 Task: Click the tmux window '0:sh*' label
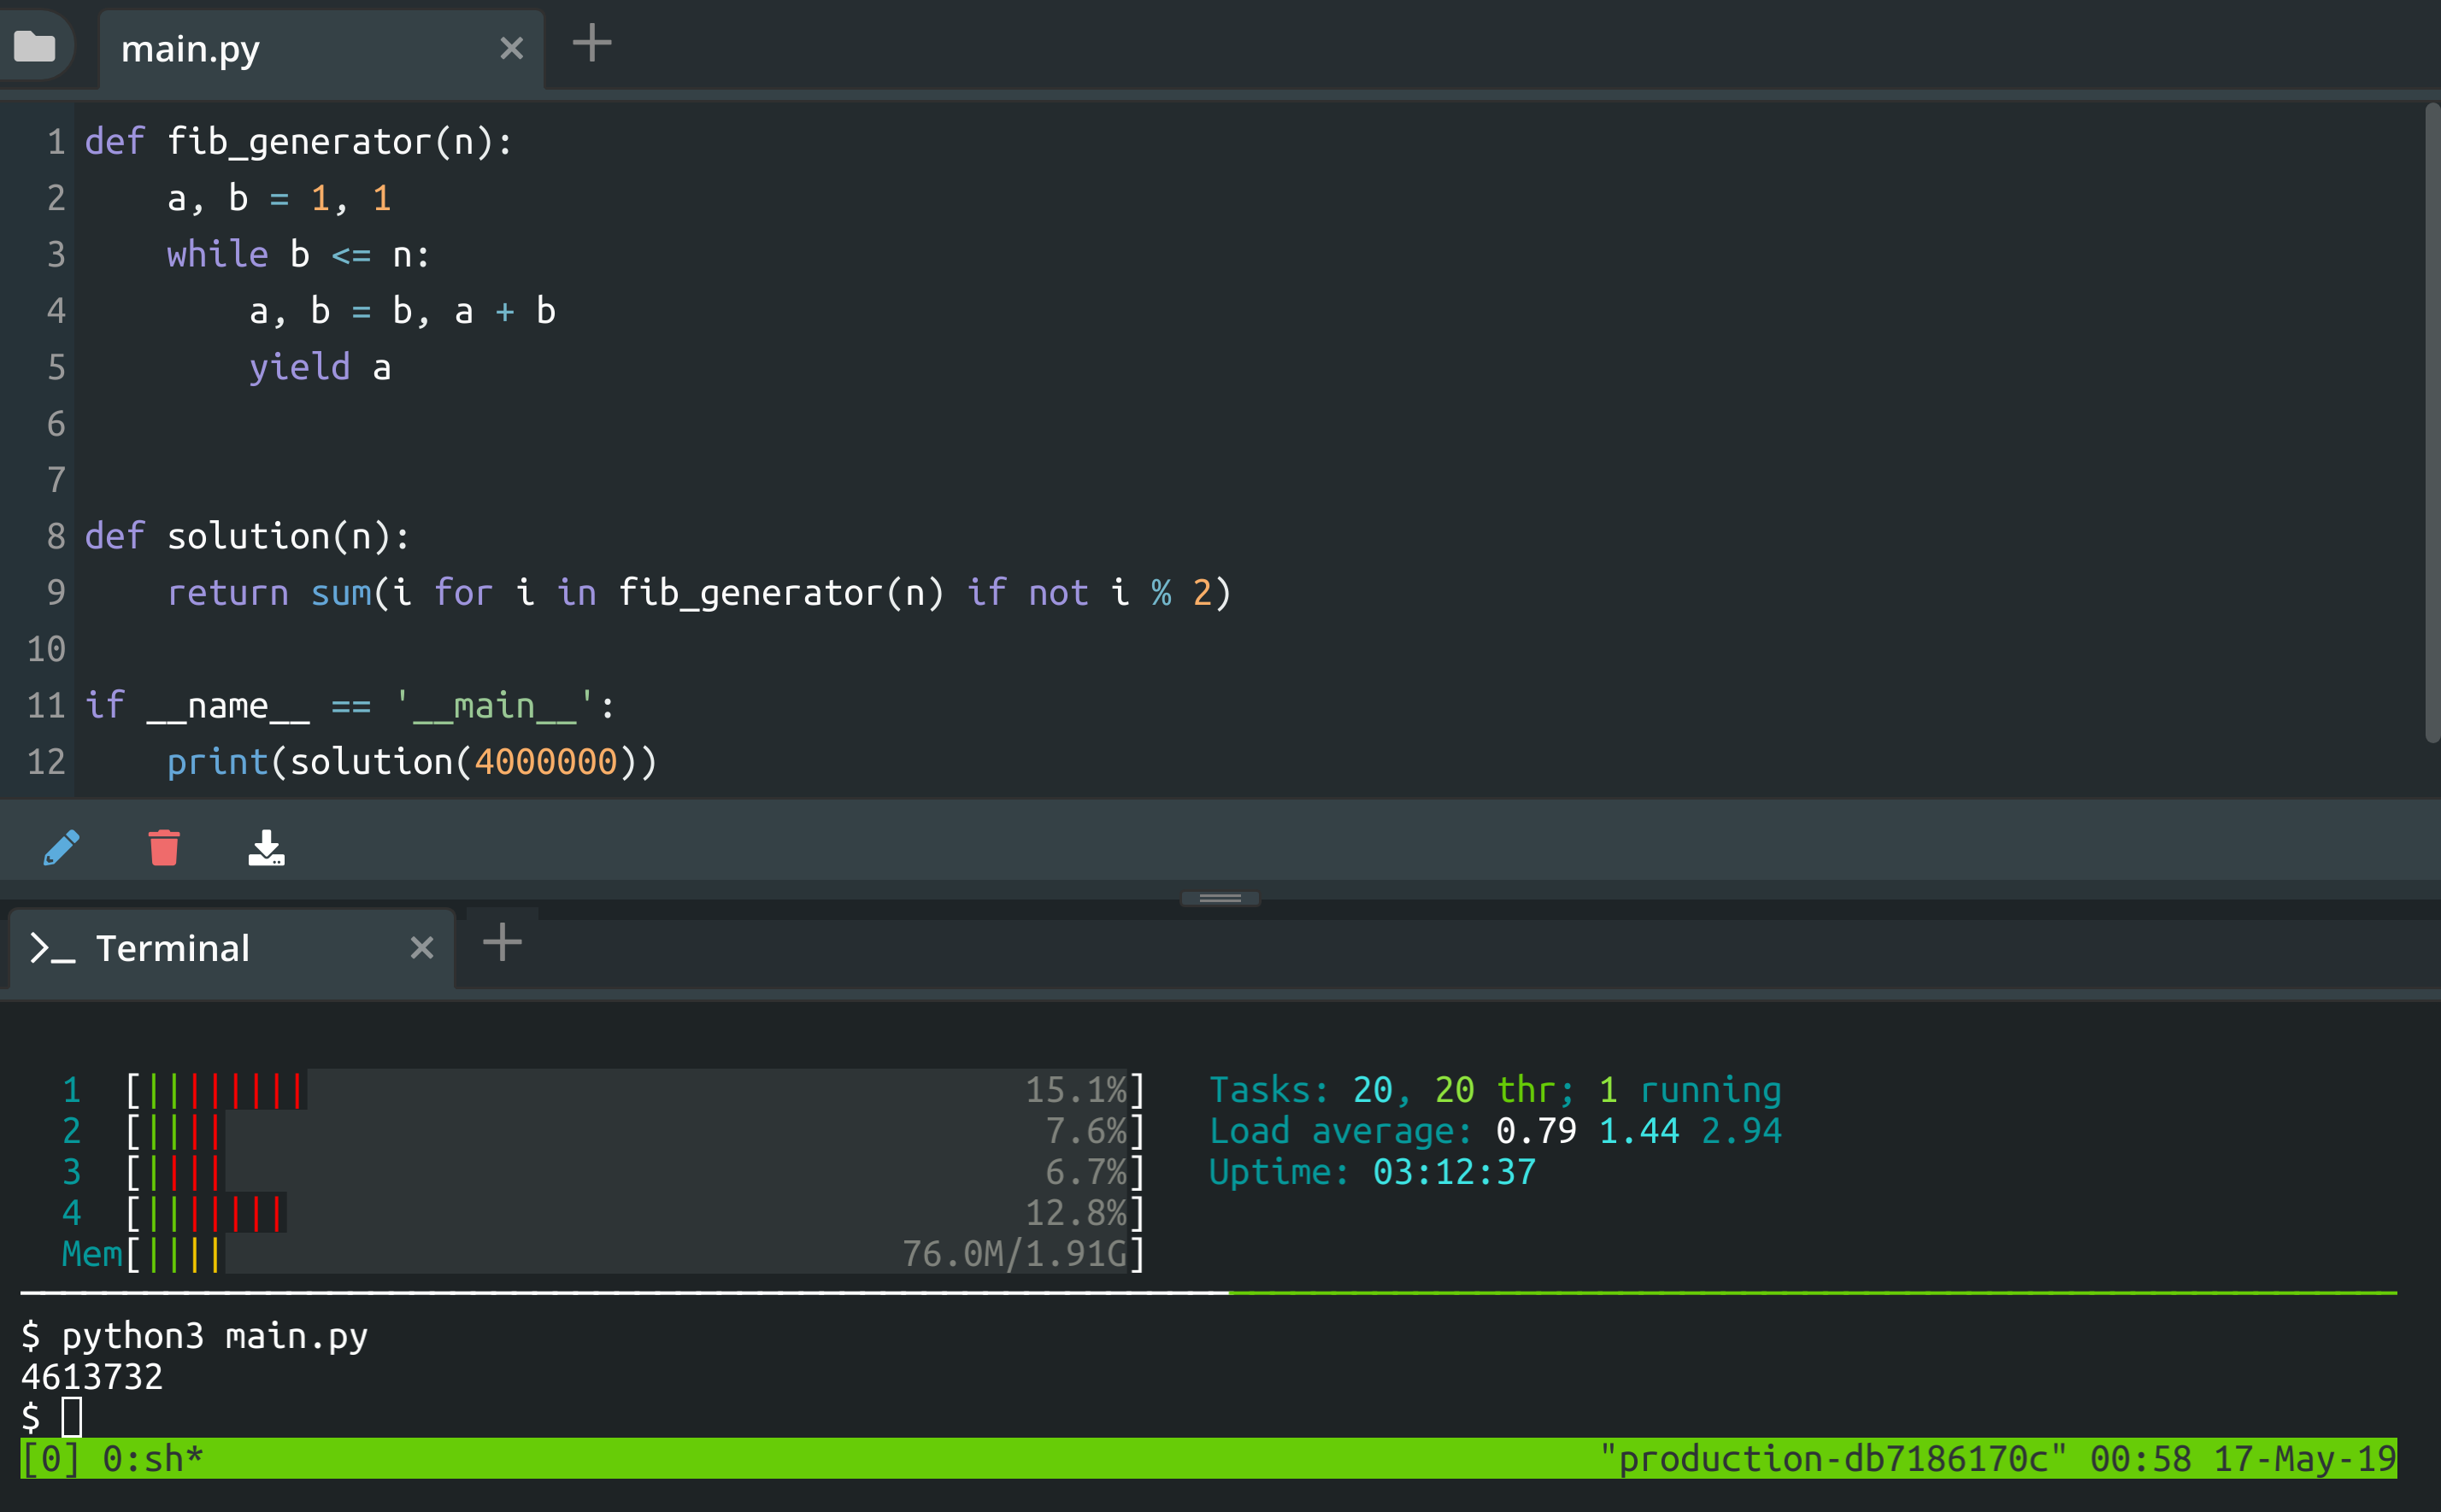click(x=153, y=1458)
